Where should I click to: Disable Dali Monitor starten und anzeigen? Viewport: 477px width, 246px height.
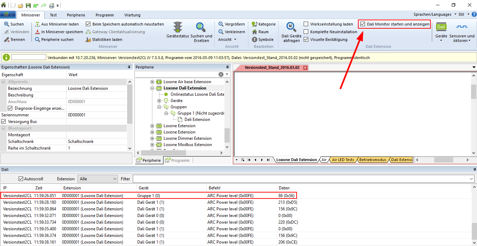point(363,24)
